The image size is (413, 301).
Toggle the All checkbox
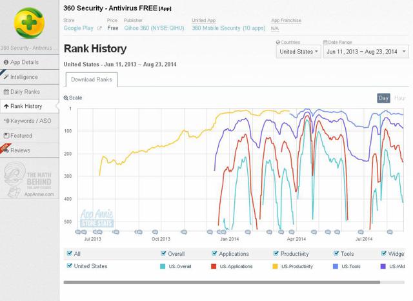tap(69, 253)
